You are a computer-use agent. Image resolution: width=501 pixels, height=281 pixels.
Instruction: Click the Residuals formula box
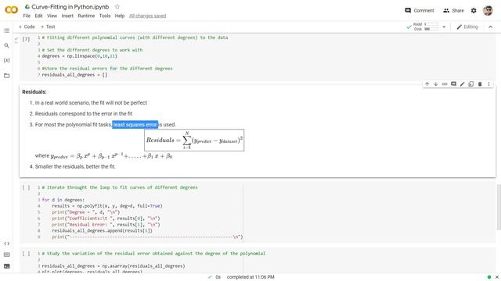[194, 140]
